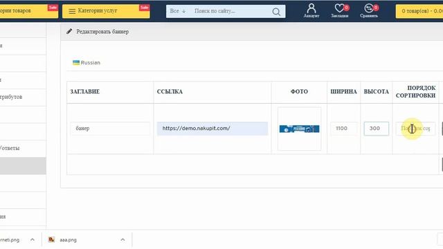
Task: Click the ЗАГЛАВИЕ column header
Action: tap(84, 92)
